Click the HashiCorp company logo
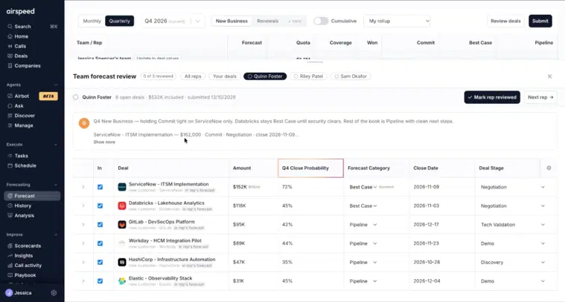The width and height of the screenshot is (565, 302). tap(122, 262)
